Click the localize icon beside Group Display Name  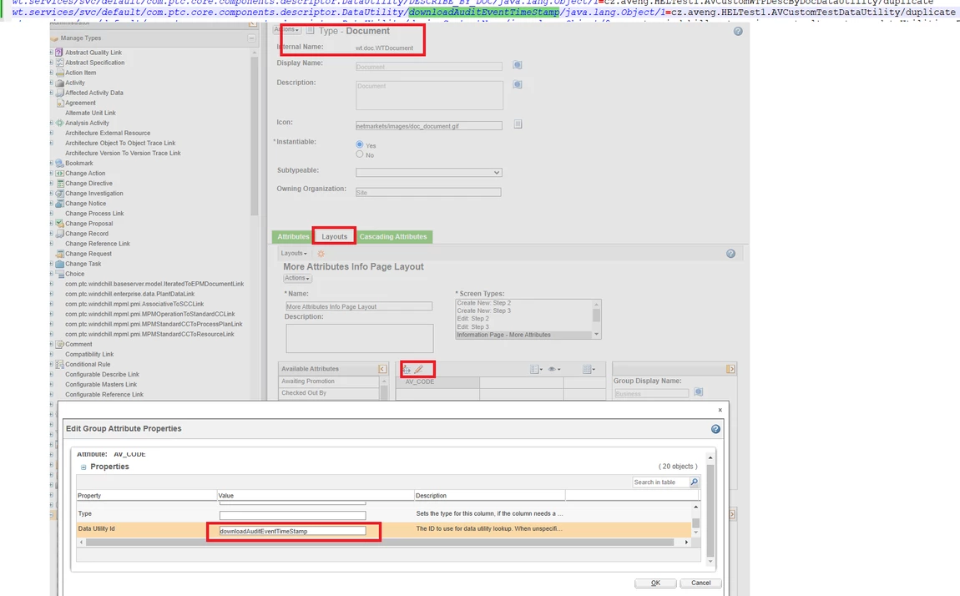(x=699, y=391)
